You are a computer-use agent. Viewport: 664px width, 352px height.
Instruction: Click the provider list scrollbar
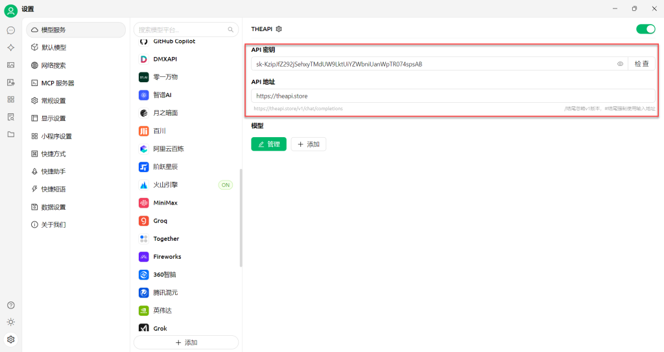pyautogui.click(x=241, y=217)
